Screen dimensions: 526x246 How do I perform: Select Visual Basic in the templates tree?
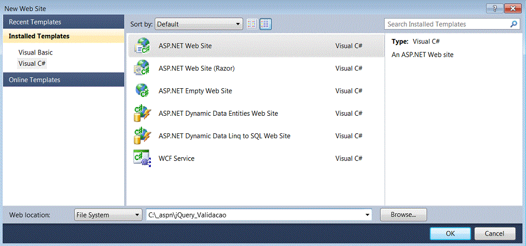[35, 52]
